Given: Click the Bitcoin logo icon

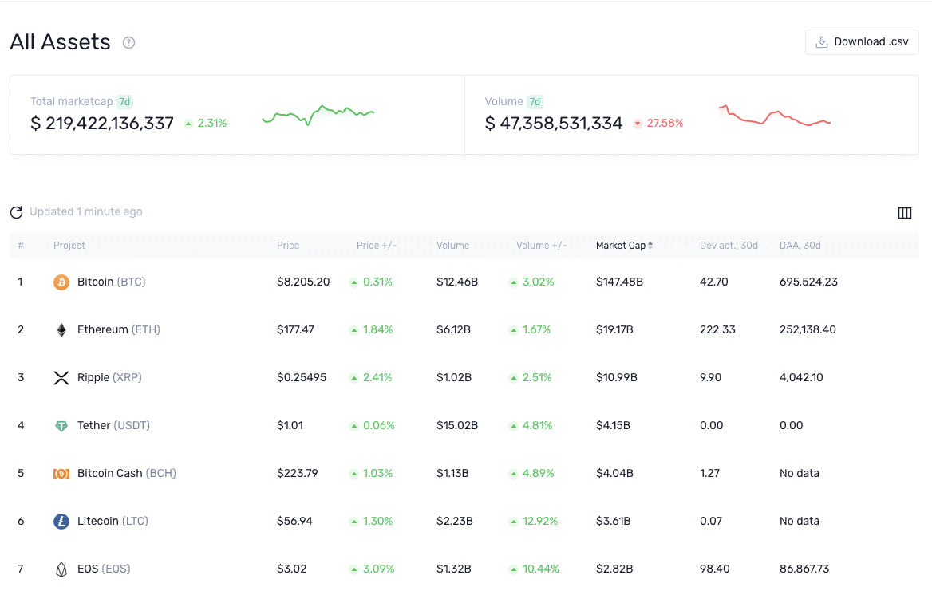Looking at the screenshot, I should pos(61,282).
